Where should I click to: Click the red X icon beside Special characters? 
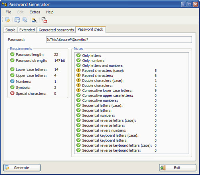pyautogui.click(x=12, y=93)
